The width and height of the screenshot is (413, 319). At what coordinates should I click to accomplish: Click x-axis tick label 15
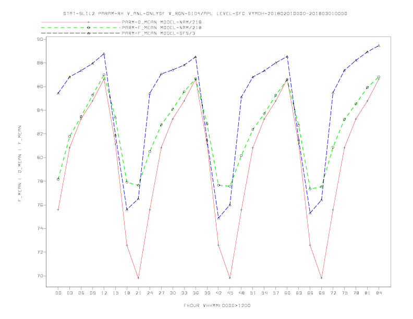(115, 293)
